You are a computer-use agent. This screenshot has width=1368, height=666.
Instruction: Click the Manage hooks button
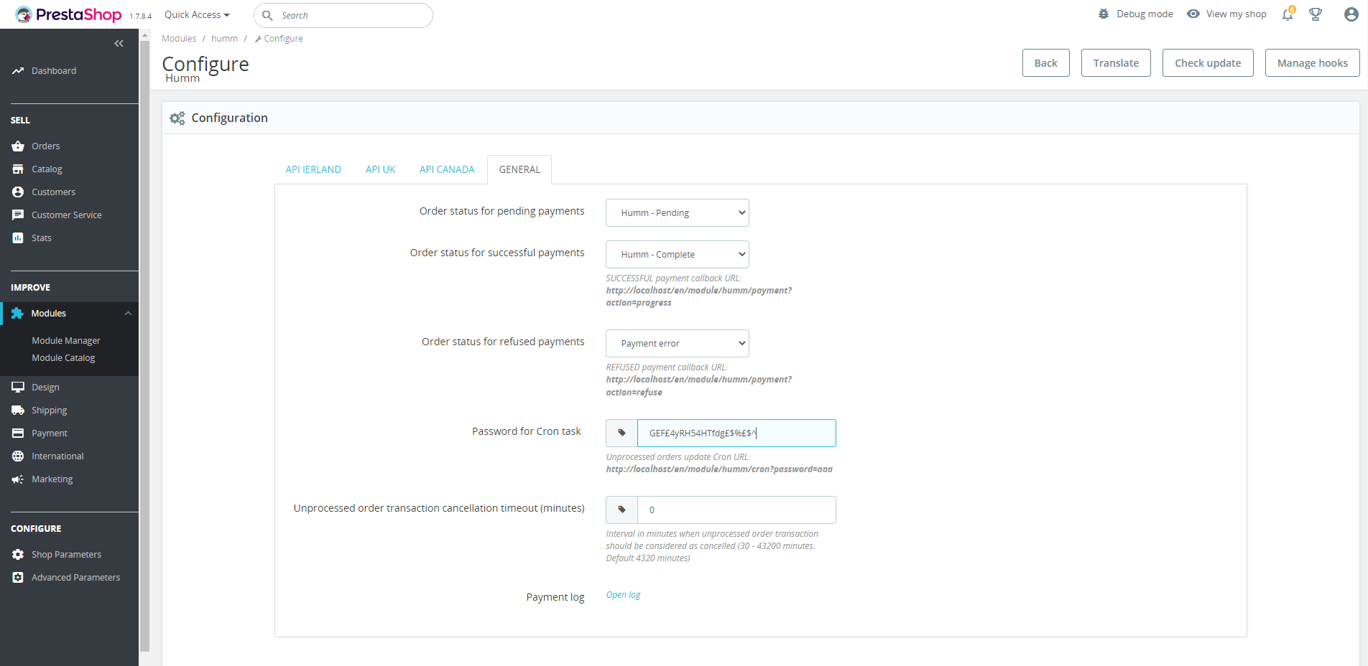coord(1313,63)
